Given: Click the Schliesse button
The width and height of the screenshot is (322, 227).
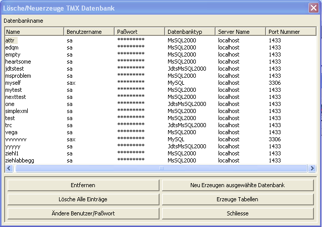Looking at the screenshot, I should (x=237, y=213).
